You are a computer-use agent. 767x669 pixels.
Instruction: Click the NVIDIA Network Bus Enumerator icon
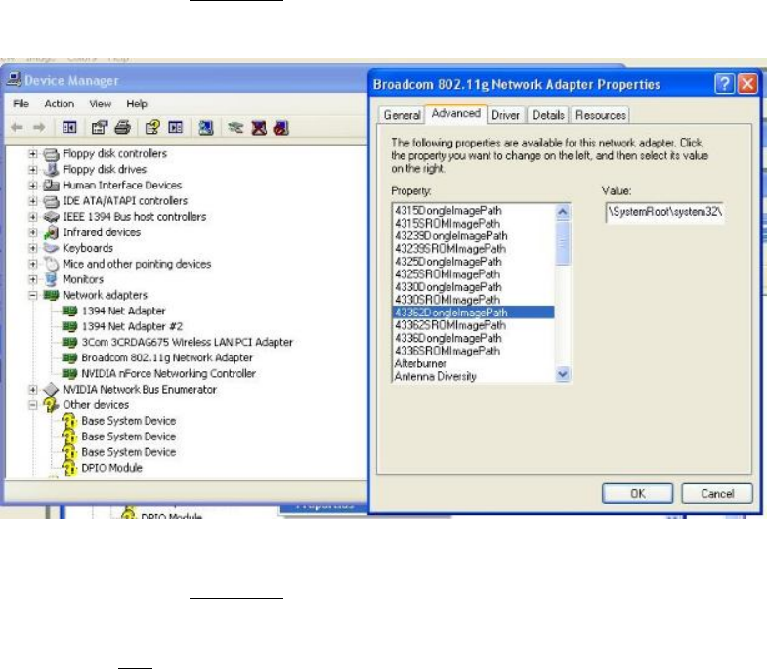pyautogui.click(x=51, y=390)
